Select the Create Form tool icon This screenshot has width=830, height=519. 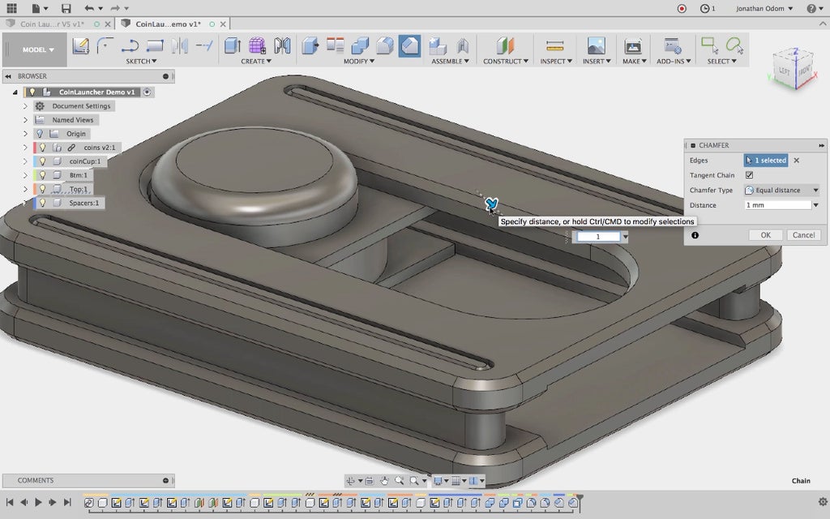pyautogui.click(x=257, y=46)
